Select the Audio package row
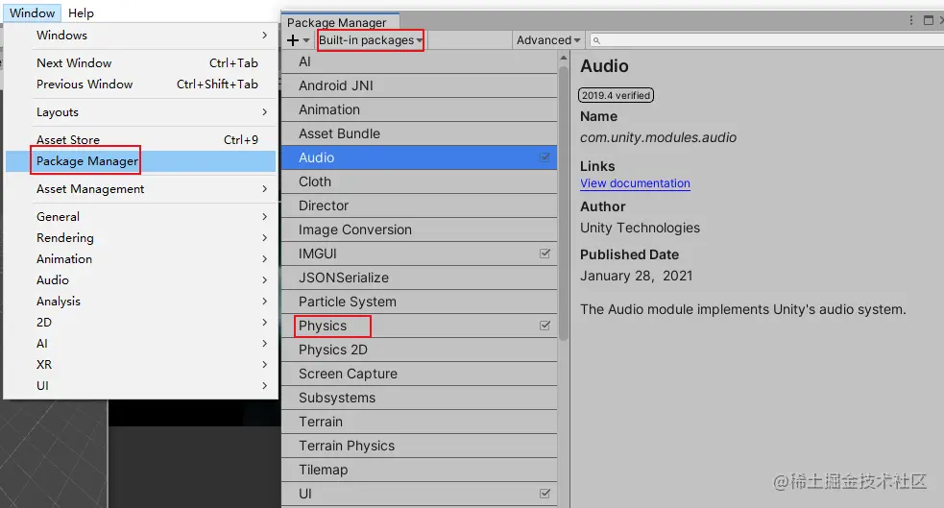The height and width of the screenshot is (508, 944). pyautogui.click(x=419, y=157)
